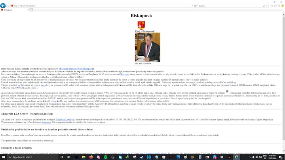This screenshot has width=285, height=160.
Task: Click the search magnifier icon in search box
Action: (264, 6)
